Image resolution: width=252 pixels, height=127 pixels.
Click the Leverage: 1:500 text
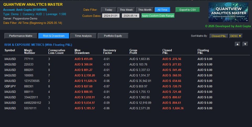click(x=56, y=14)
